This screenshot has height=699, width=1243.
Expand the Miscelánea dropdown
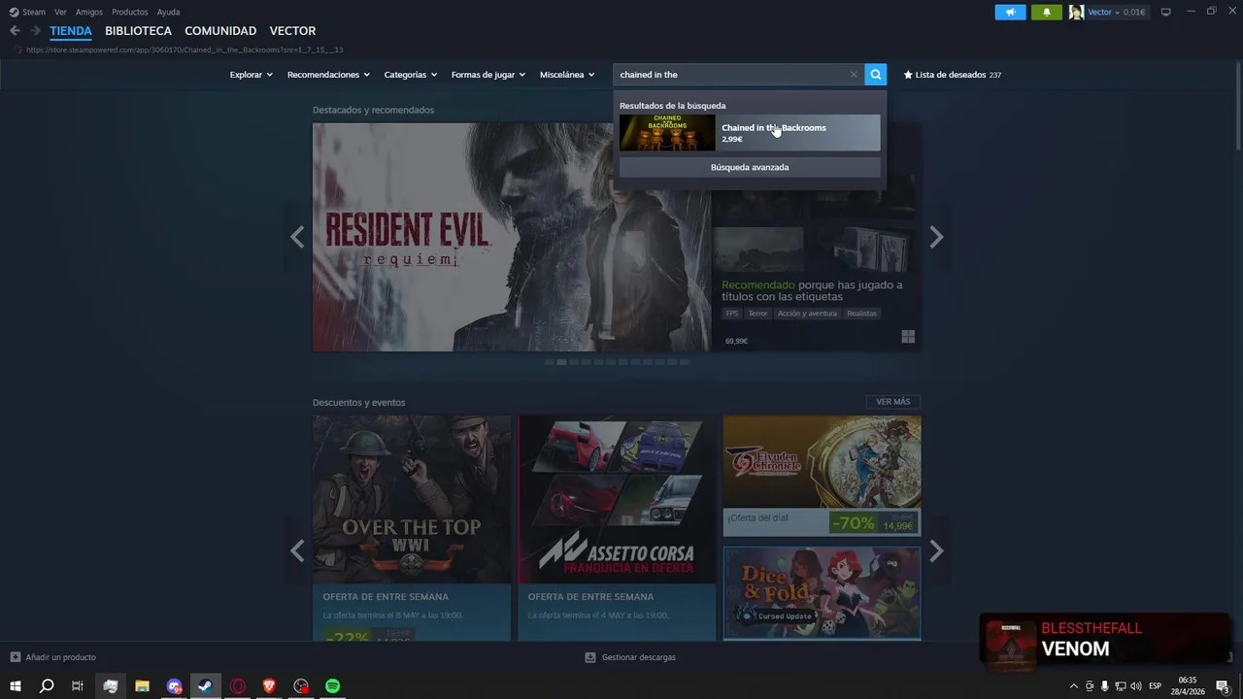click(x=567, y=75)
